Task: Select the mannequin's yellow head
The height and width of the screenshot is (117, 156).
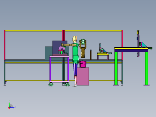Action: pos(75,39)
